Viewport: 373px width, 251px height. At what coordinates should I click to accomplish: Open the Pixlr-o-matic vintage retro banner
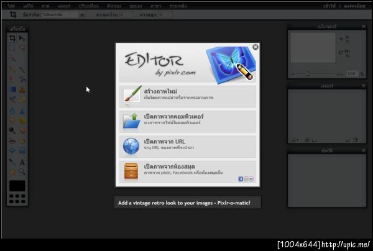(x=188, y=203)
